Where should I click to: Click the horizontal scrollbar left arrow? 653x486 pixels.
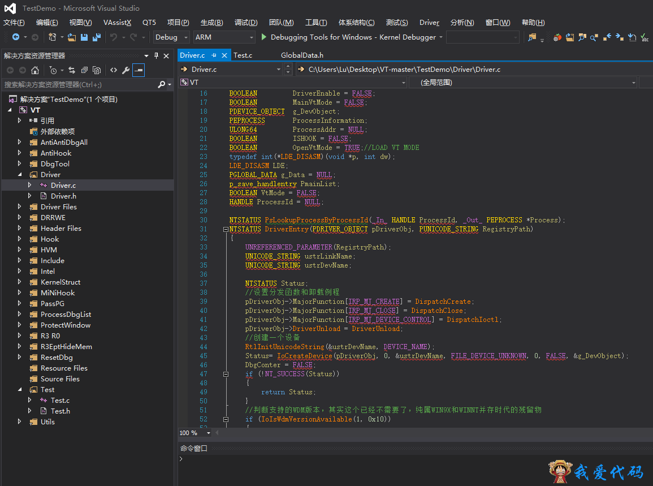tap(217, 433)
